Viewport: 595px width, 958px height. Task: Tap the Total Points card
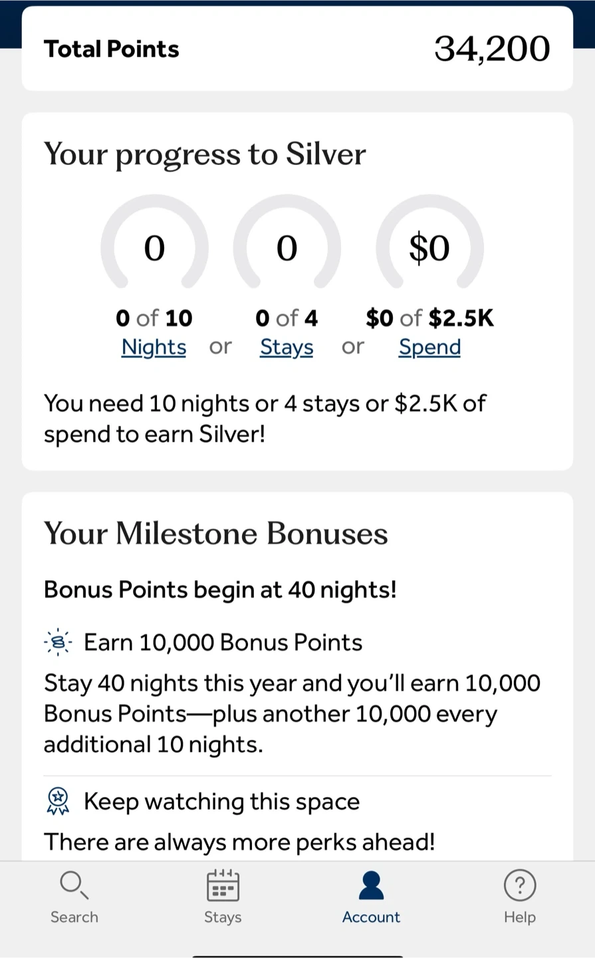[x=297, y=49]
